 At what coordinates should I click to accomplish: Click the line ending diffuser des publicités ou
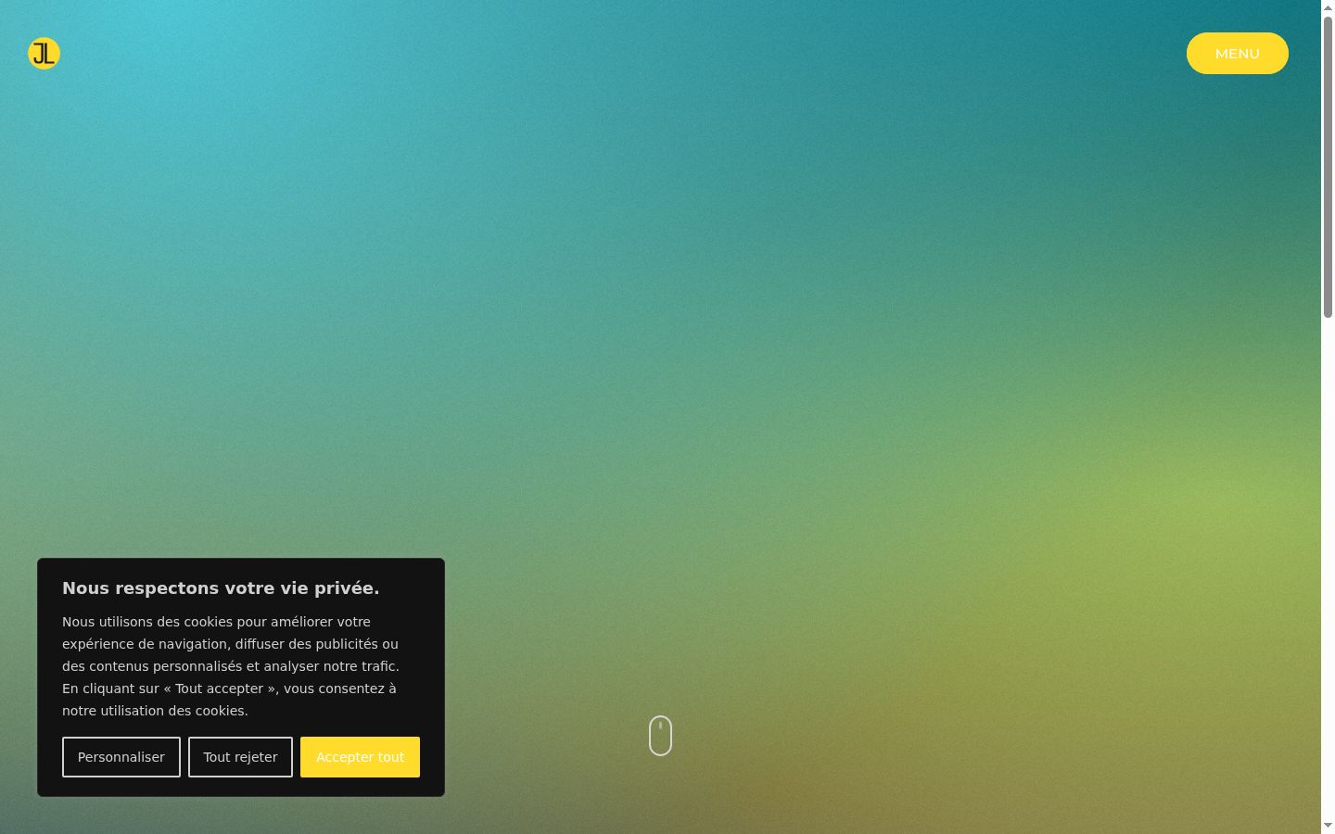[230, 644]
